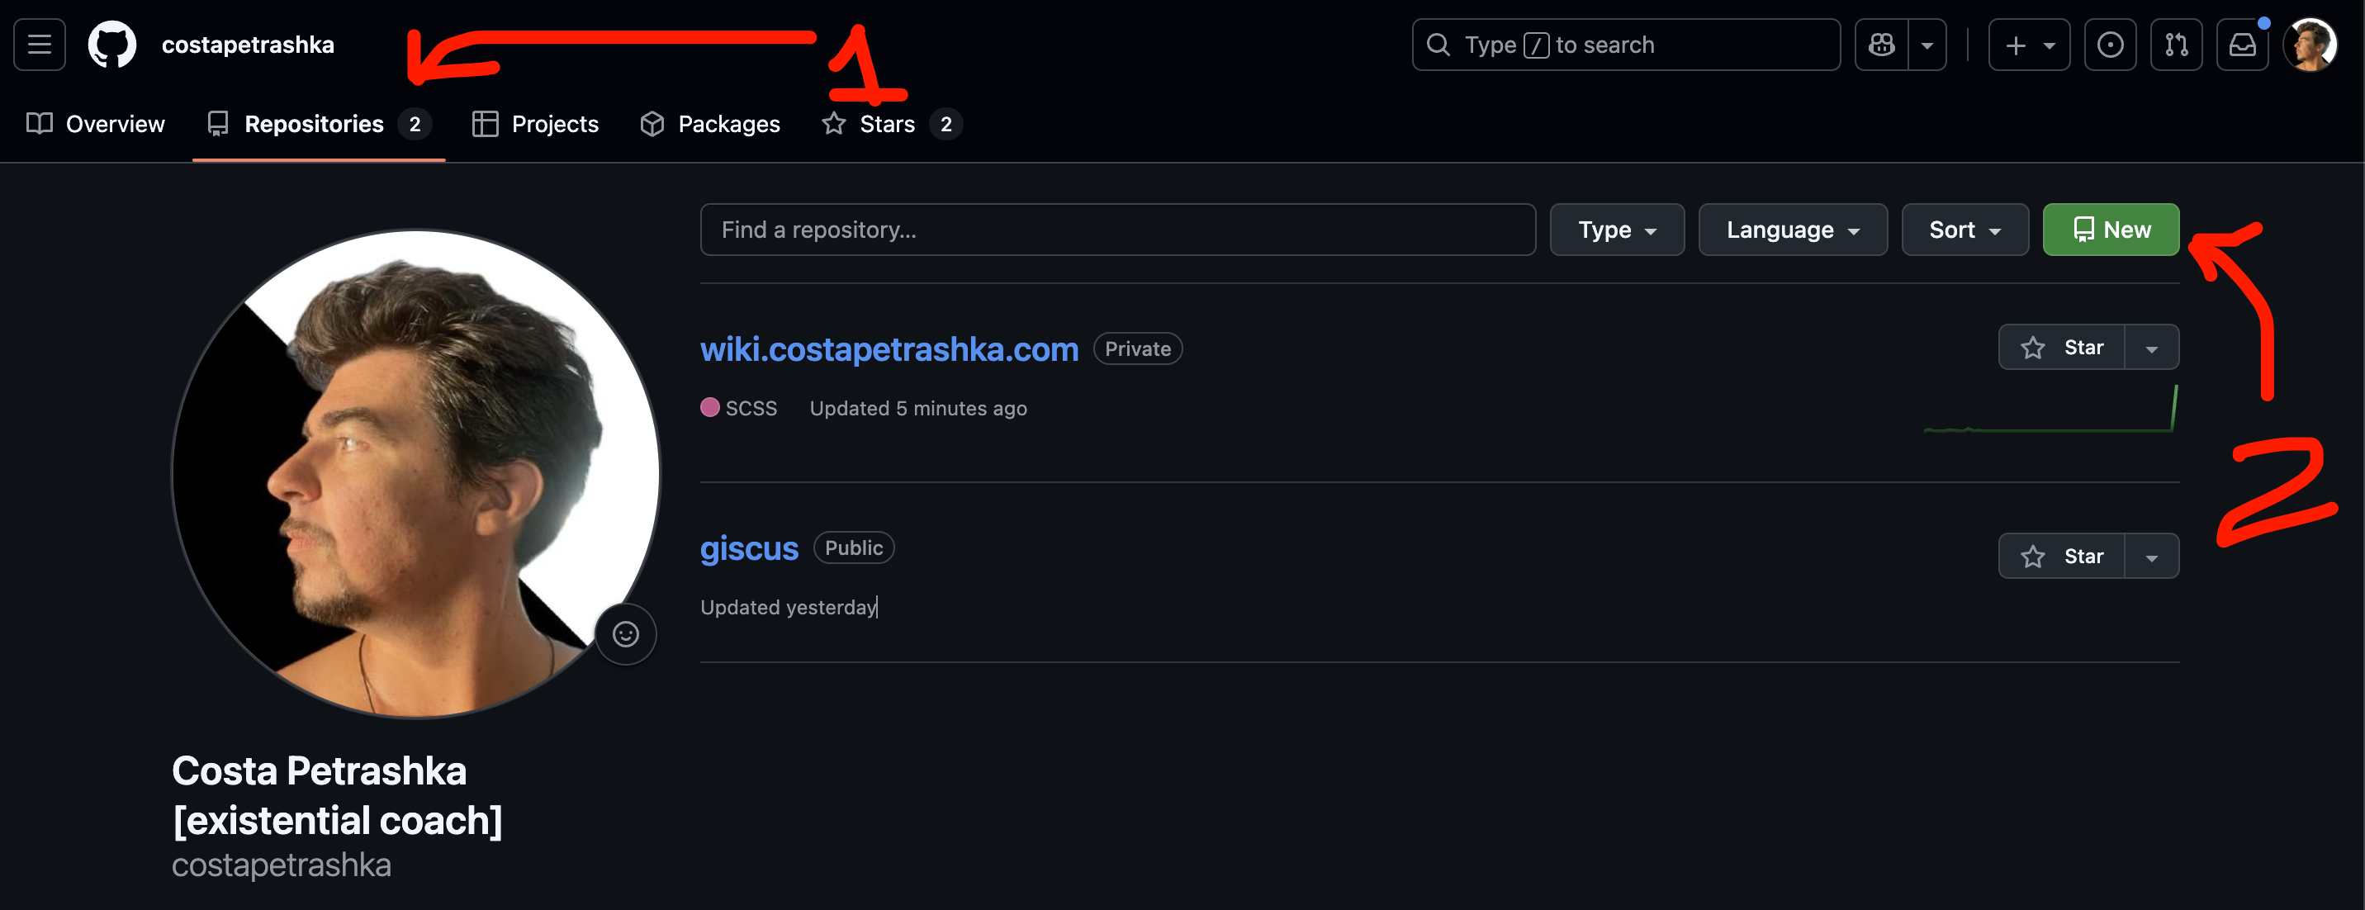Open the create new plus dropdown
The height and width of the screenshot is (910, 2365).
2029,44
